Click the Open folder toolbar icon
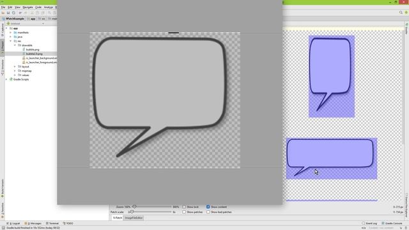Viewport: 409px width, 230px height. pyautogui.click(x=3, y=13)
